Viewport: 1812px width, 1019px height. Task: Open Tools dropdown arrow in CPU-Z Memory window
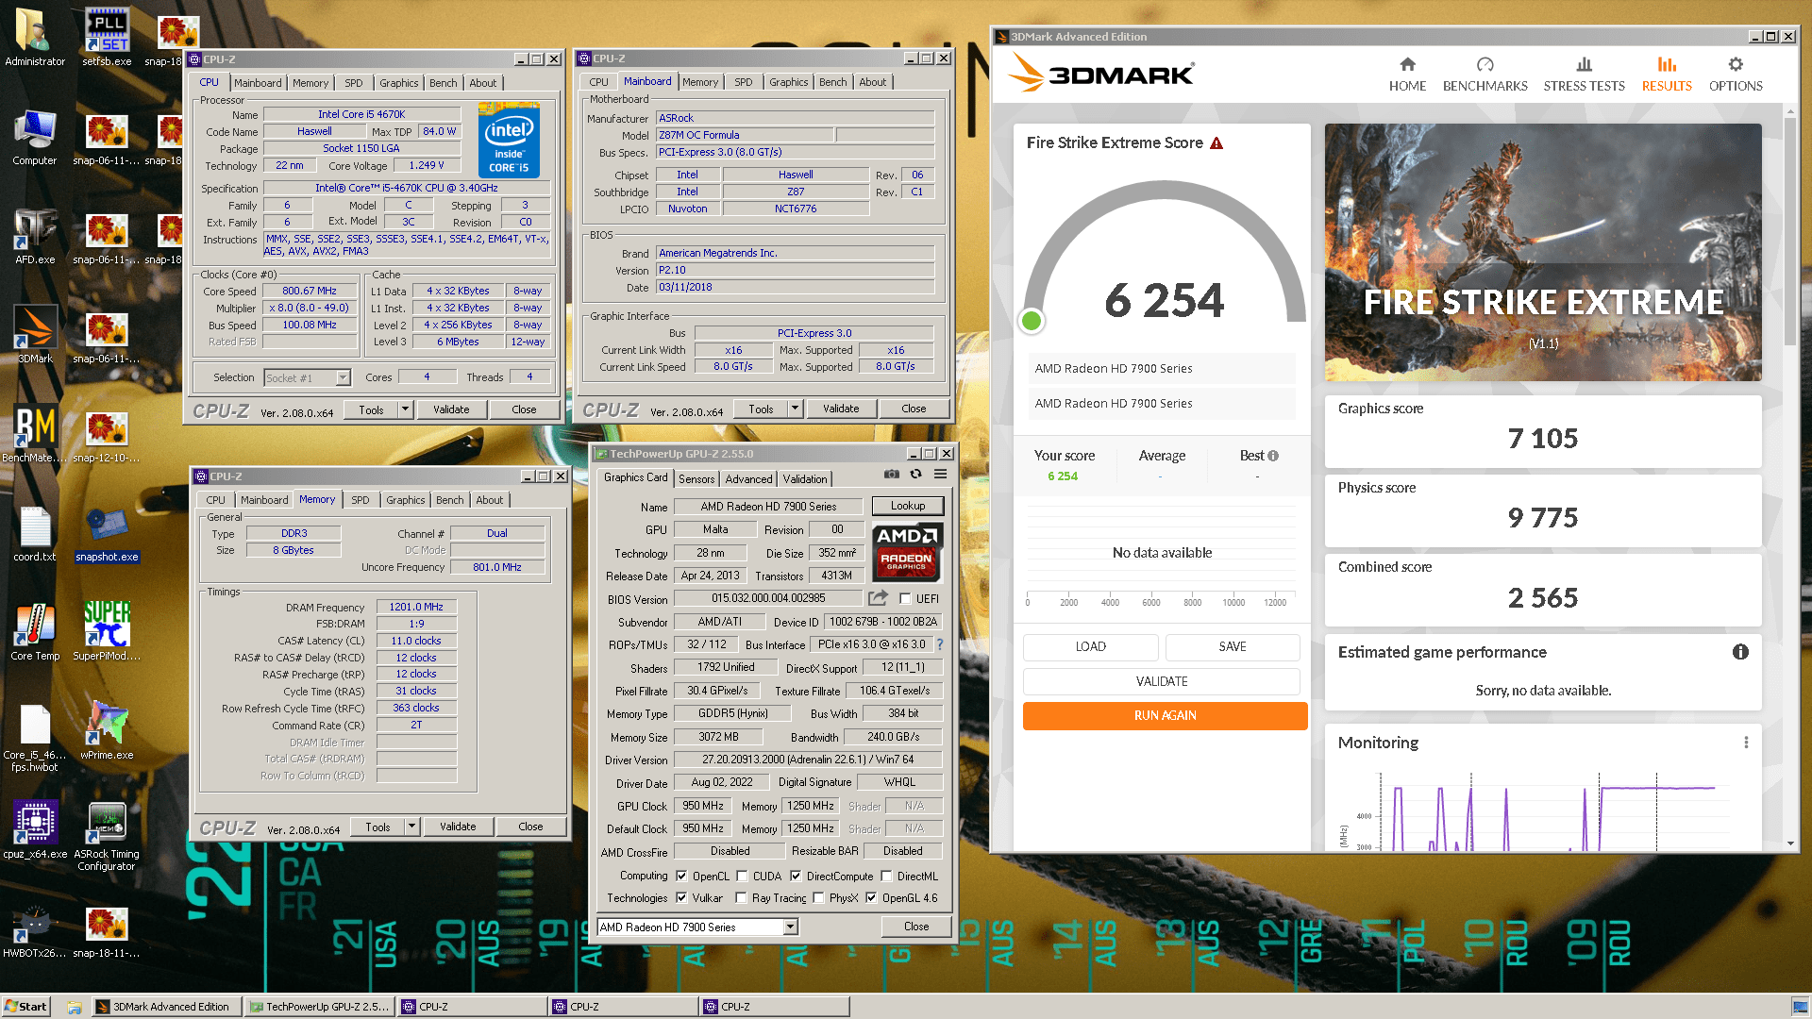[x=412, y=827]
